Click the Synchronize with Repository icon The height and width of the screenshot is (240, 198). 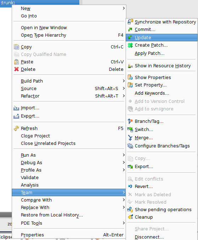[x=130, y=22]
